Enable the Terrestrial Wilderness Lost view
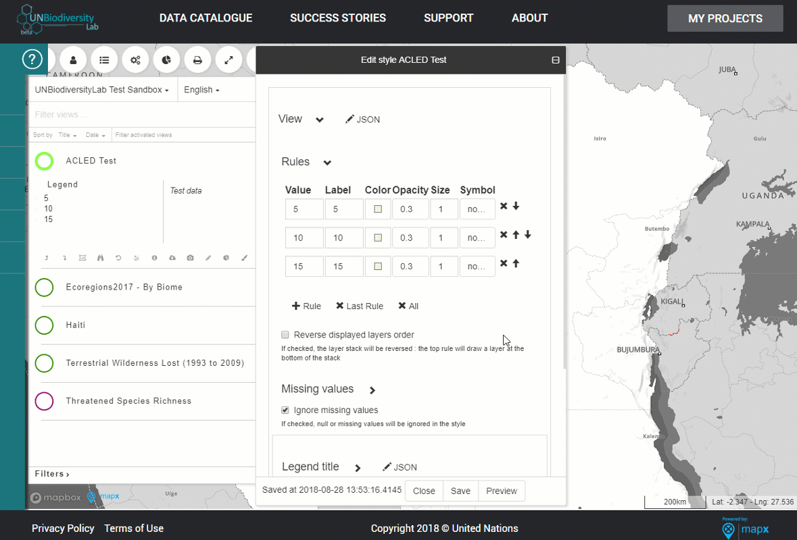Screen dimensions: 797x540 click(44, 363)
